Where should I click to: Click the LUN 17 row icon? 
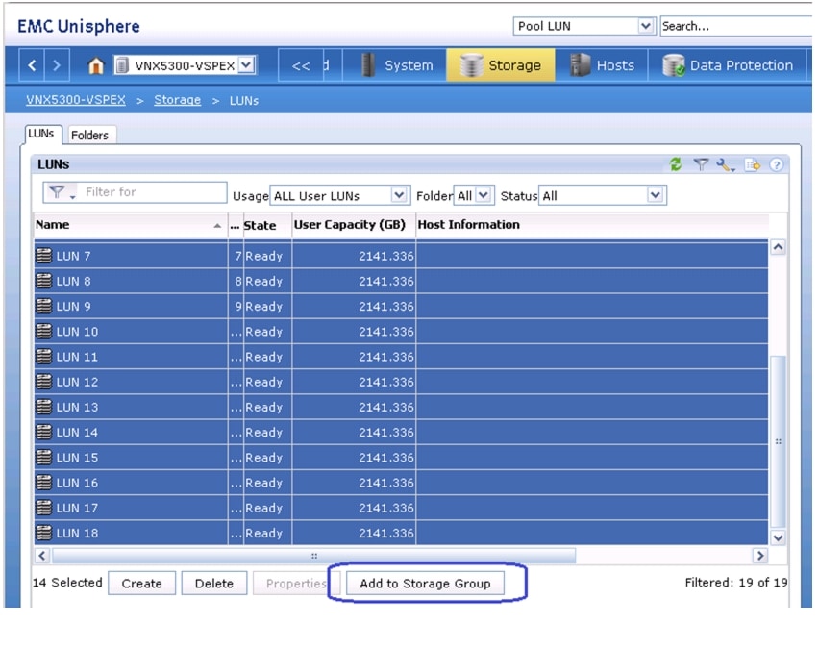(x=44, y=508)
